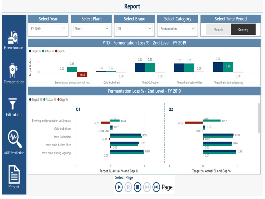Open the Filtration funnel icon
The width and height of the screenshot is (265, 199).
pyautogui.click(x=13, y=104)
